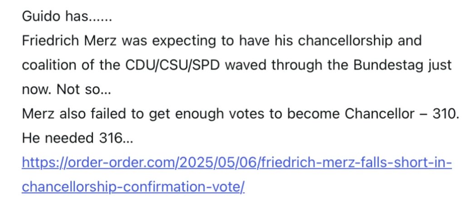Click the "Guido has......" opening line

(67, 17)
